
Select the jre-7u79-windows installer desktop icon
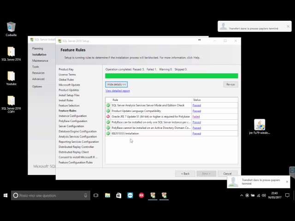tap(260, 127)
